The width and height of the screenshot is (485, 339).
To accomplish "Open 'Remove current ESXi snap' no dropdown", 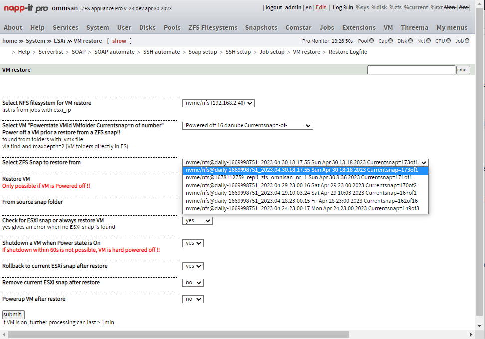I will (x=193, y=283).
